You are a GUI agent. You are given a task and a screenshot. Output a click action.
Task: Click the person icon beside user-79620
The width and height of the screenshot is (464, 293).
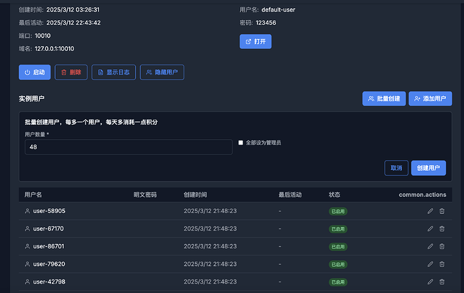[x=27, y=264]
